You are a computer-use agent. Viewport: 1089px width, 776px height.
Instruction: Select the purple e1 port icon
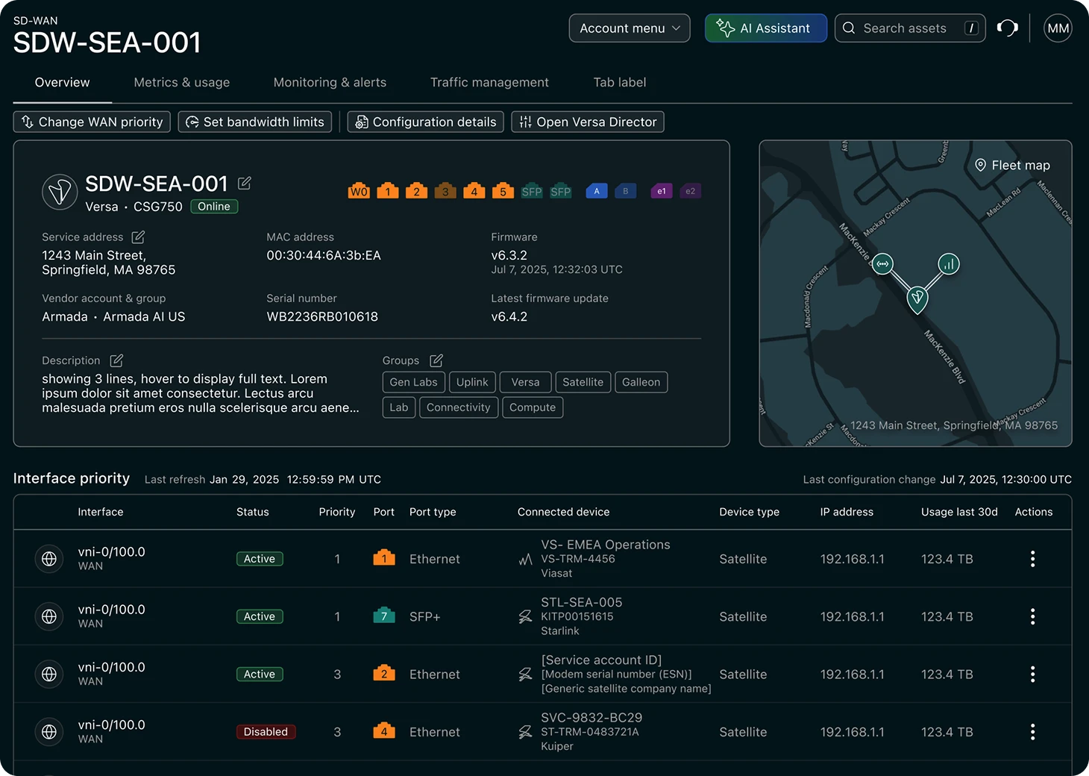[x=661, y=191]
